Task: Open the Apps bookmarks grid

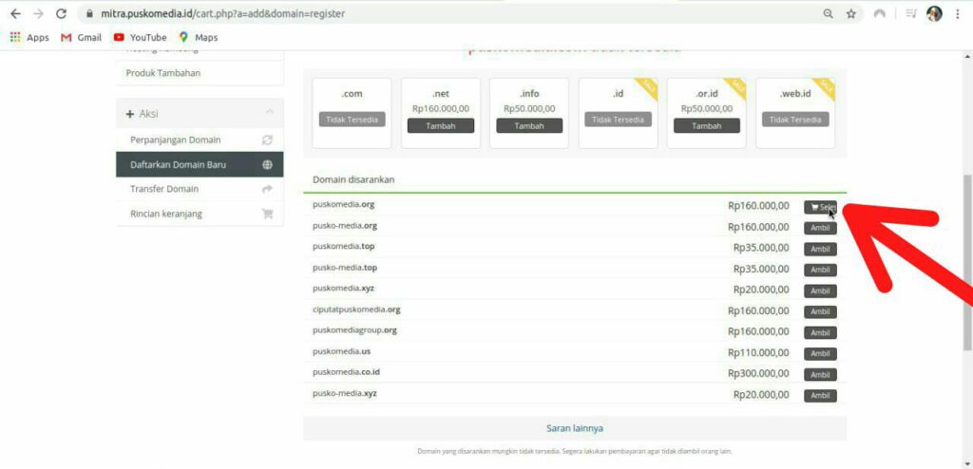Action: pos(29,37)
